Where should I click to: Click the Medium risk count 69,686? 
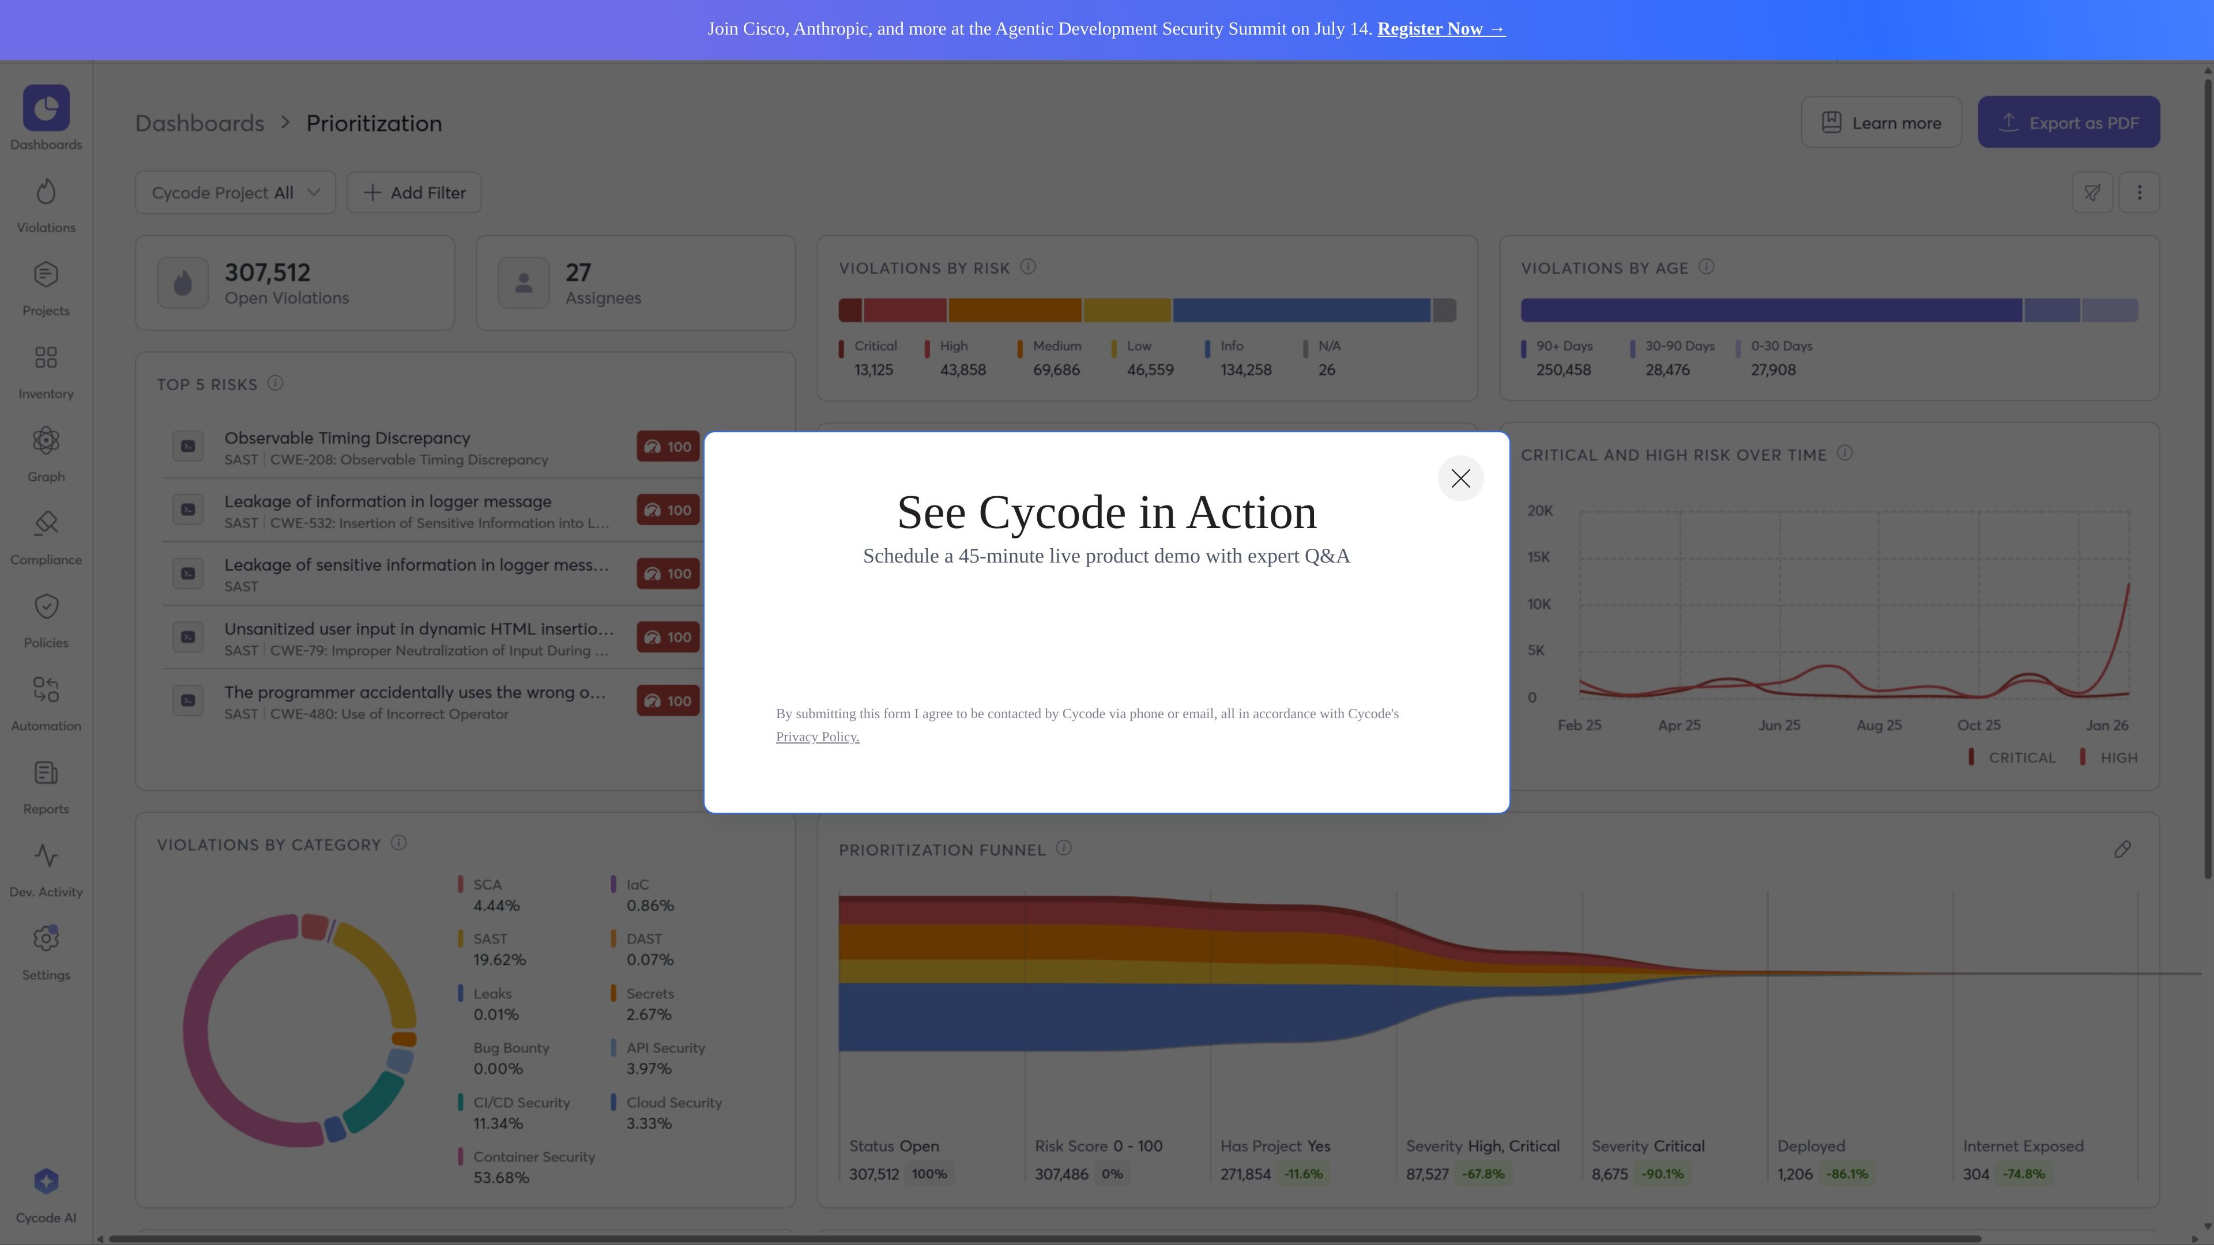pyautogui.click(x=1056, y=370)
